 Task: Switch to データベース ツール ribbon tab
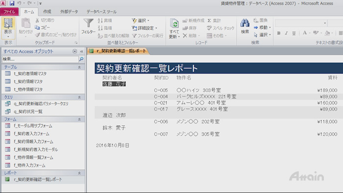point(101,12)
